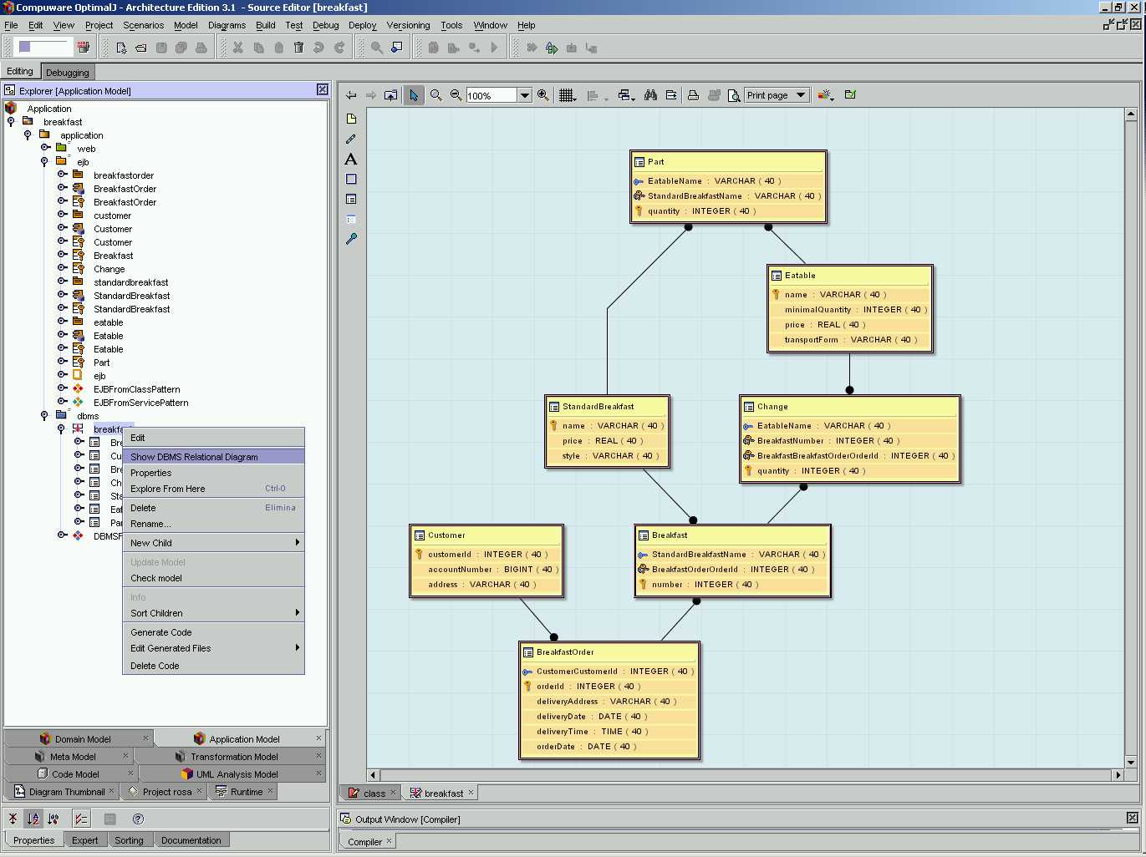Toggle the categorized sort button in properties
This screenshot has height=857, width=1146.
(x=53, y=819)
